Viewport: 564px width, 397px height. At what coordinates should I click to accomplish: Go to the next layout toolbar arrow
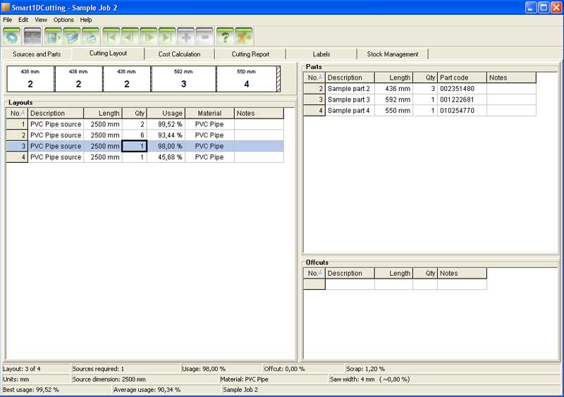(149, 37)
